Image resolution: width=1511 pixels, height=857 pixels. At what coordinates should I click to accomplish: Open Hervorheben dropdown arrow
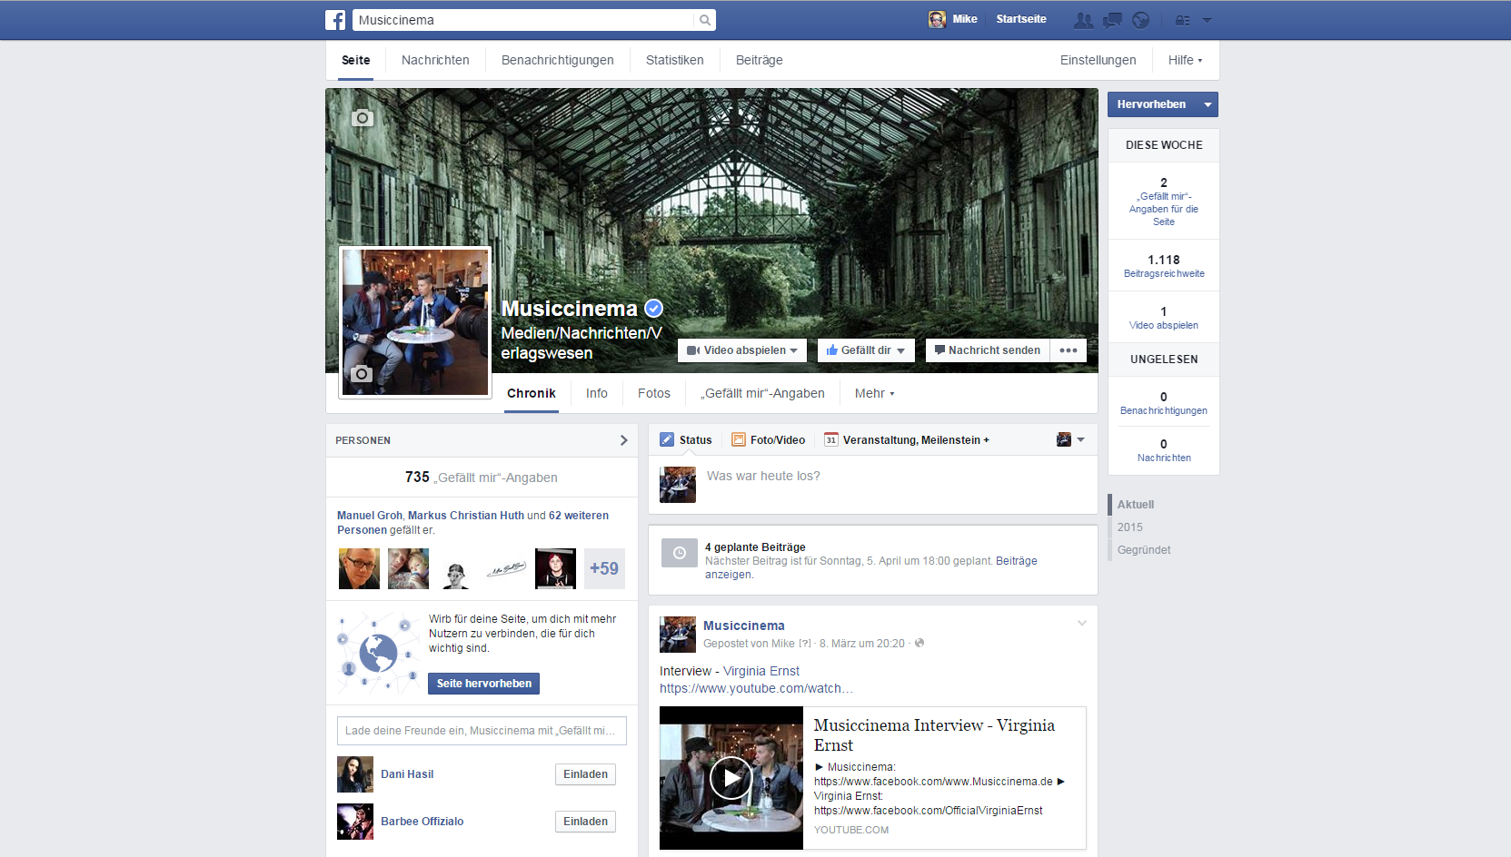1208,104
